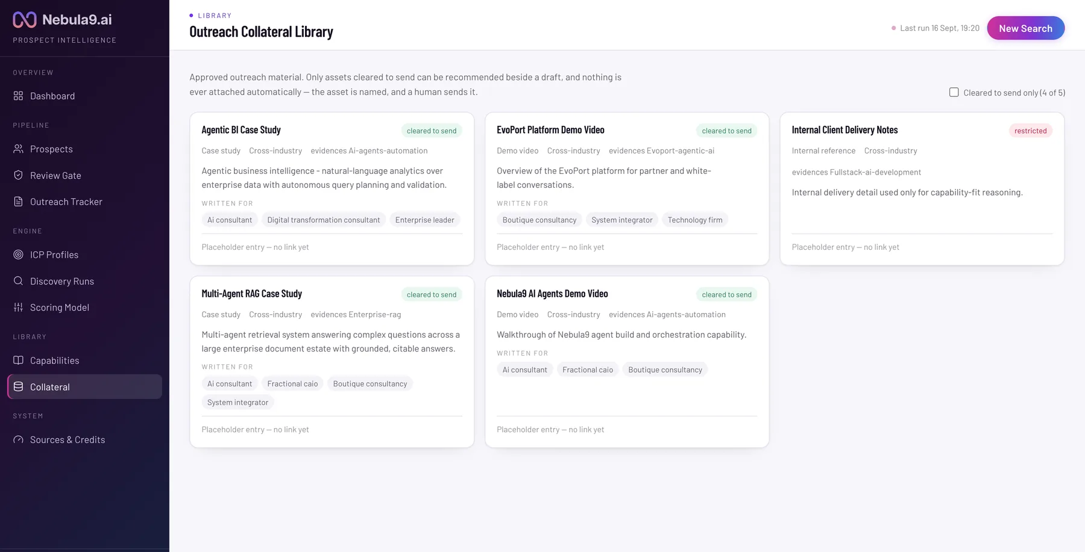This screenshot has height=552, width=1085.
Task: Click the Nebula9.ai infinity logo icon
Action: [25, 20]
